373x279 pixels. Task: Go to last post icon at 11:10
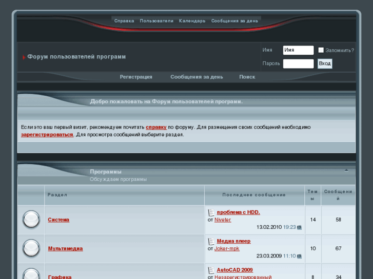tap(299, 256)
